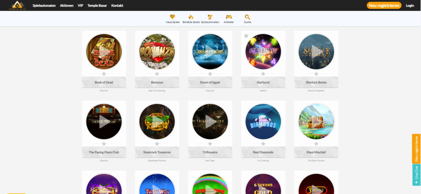Image resolution: width=421 pixels, height=194 pixels.
Task: Click the Doom of Egypt title
Action: click(x=210, y=82)
